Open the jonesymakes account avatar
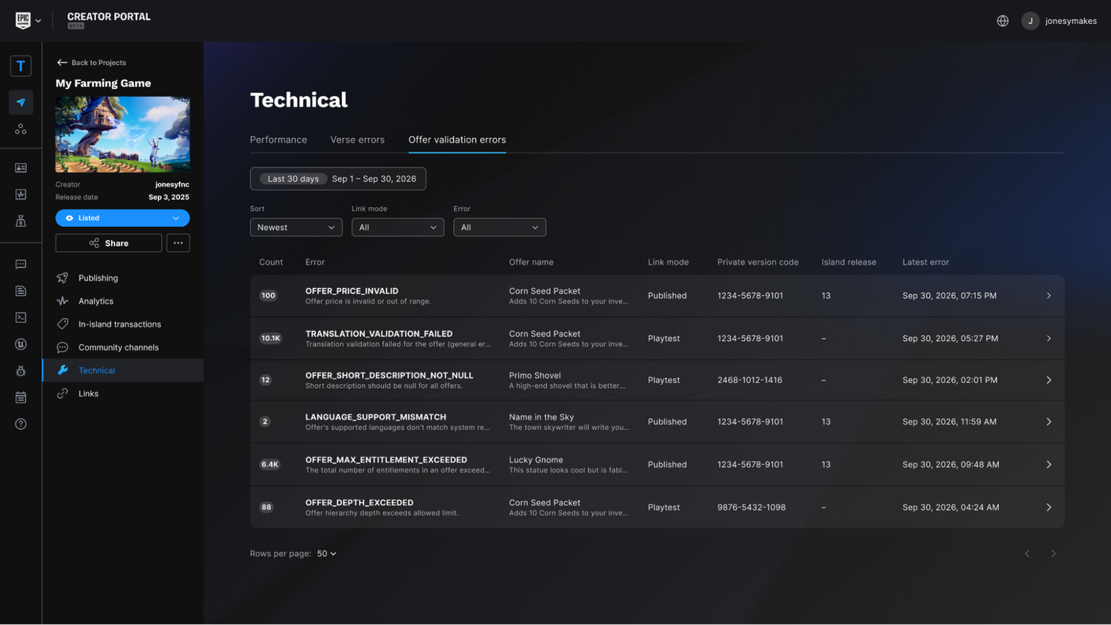This screenshot has height=625, width=1111. point(1030,21)
